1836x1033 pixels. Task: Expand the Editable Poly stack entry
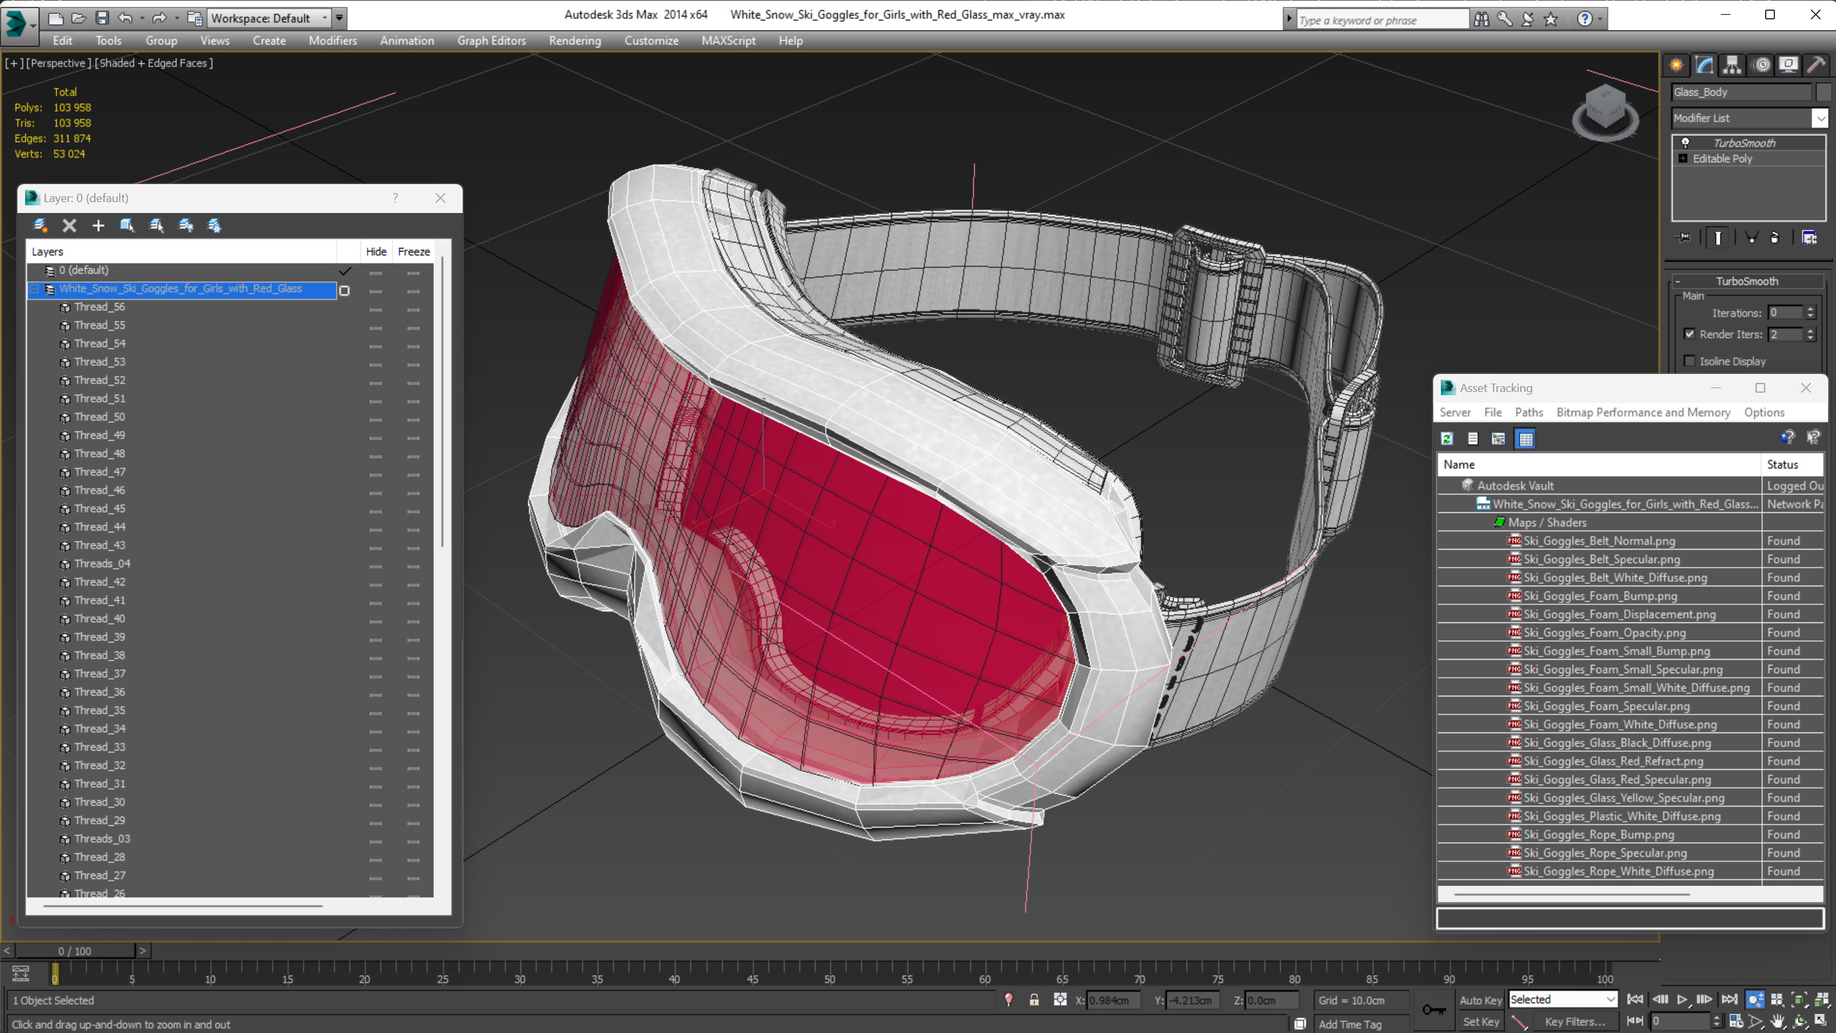(x=1683, y=158)
